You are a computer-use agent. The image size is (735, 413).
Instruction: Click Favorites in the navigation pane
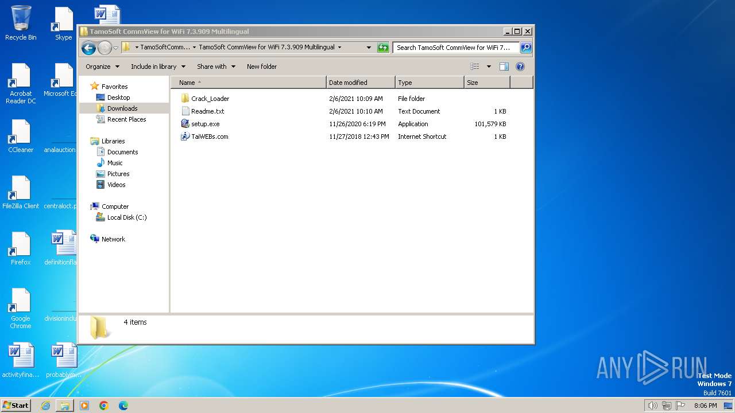point(114,87)
